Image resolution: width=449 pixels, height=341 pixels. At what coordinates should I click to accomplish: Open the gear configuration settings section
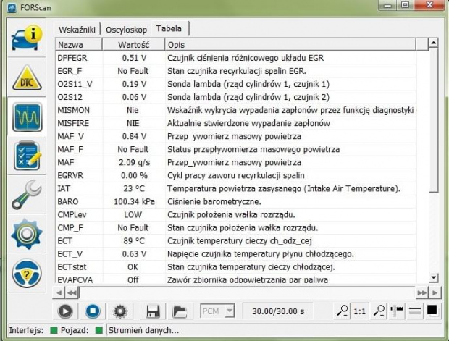point(27,234)
